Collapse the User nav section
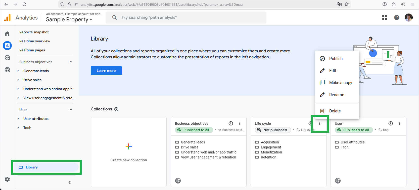 click(71, 110)
